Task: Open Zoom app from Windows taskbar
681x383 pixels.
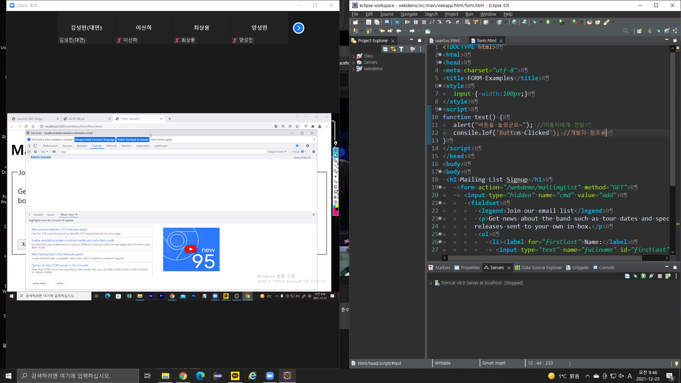Action: click(x=270, y=376)
